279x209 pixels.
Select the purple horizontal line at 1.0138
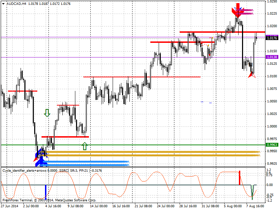click(x=133, y=57)
